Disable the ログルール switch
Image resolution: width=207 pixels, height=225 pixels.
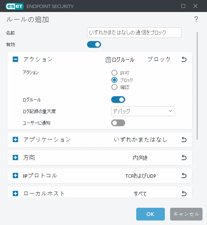click(x=118, y=100)
